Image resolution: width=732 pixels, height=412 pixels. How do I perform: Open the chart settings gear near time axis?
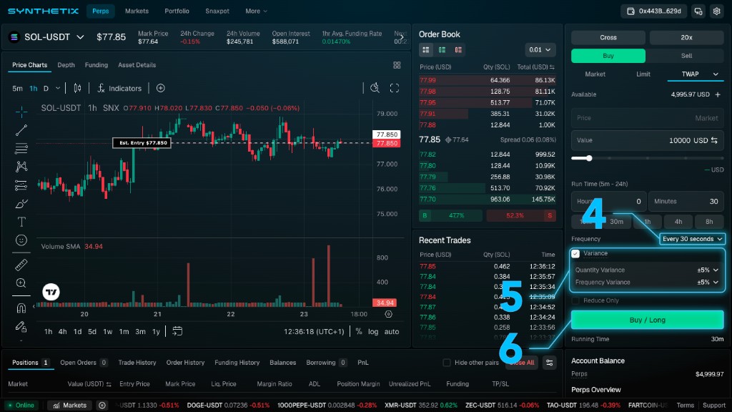tap(388, 315)
